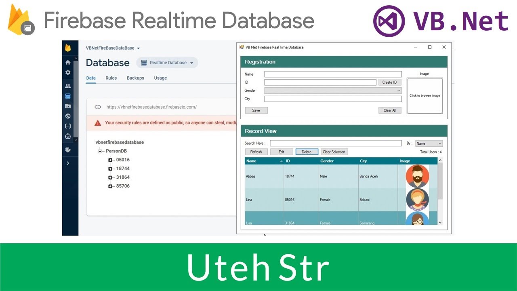The height and width of the screenshot is (291, 517).
Task: Expand the Firebase sidebar with chevron arrow
Action: 68,163
